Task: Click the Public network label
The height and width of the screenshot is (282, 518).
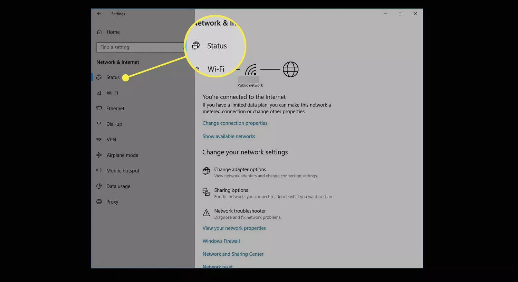Action: point(250,85)
